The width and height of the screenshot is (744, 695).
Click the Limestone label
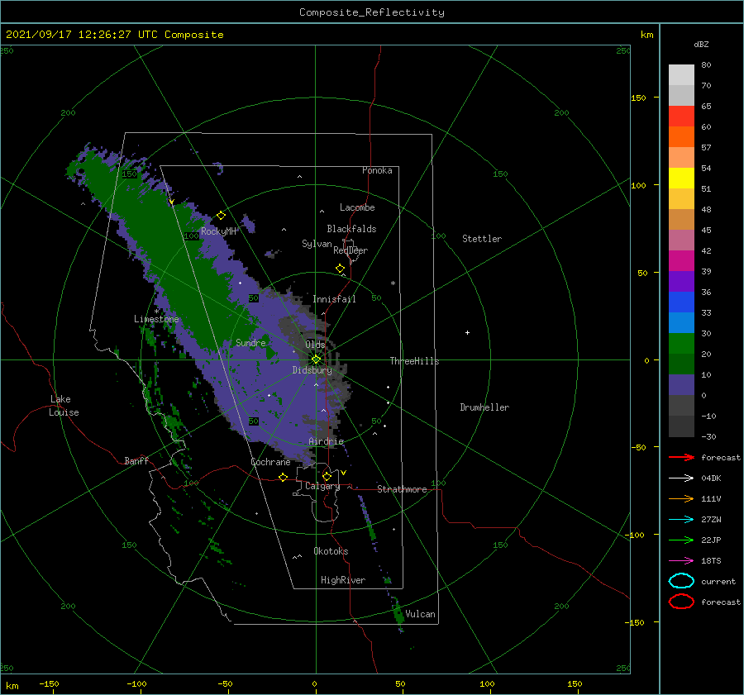pyautogui.click(x=156, y=319)
